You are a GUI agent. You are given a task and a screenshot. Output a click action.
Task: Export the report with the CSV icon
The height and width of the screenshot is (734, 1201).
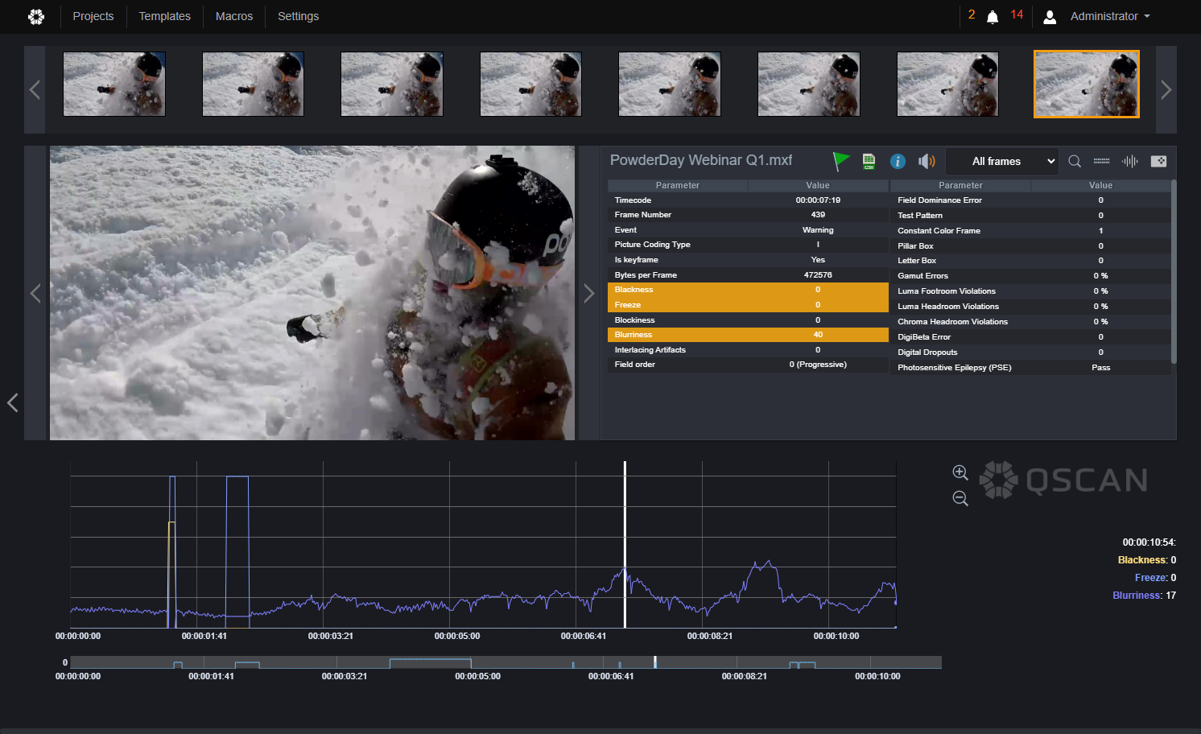(x=869, y=161)
